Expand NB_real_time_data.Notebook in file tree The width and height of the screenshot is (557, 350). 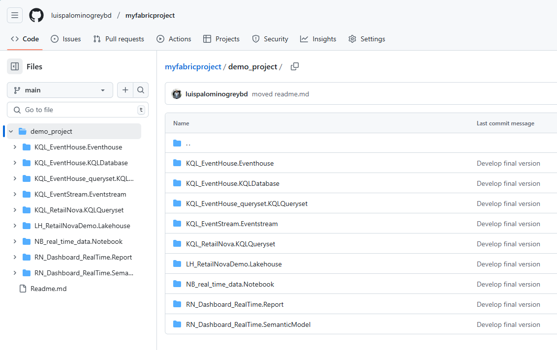[15, 241]
